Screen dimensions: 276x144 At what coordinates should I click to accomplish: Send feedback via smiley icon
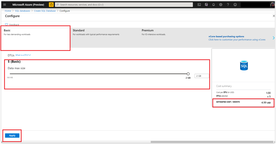click(235, 5)
